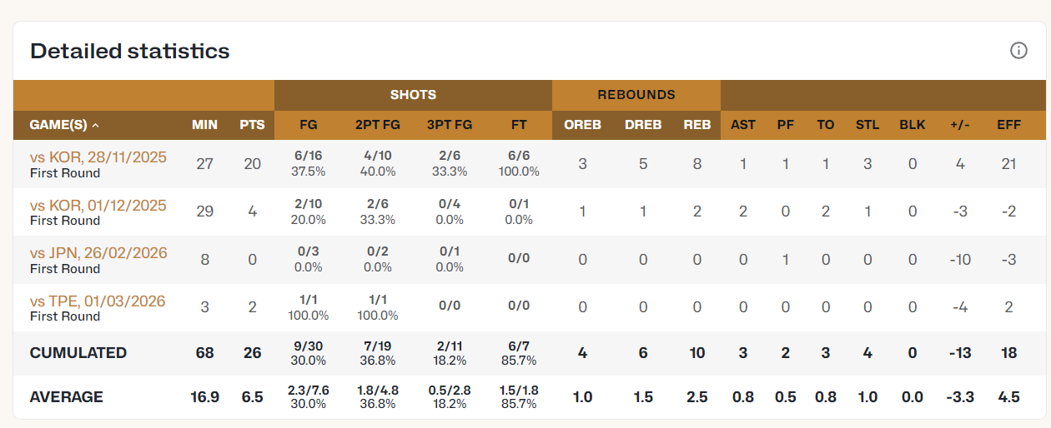Sort by +/- column header

coord(960,125)
